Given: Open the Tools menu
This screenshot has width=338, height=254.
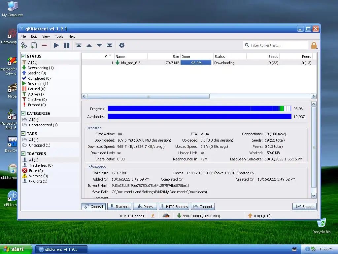Looking at the screenshot, I should pos(59,36).
